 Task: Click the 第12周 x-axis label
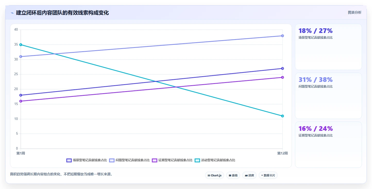point(282,153)
